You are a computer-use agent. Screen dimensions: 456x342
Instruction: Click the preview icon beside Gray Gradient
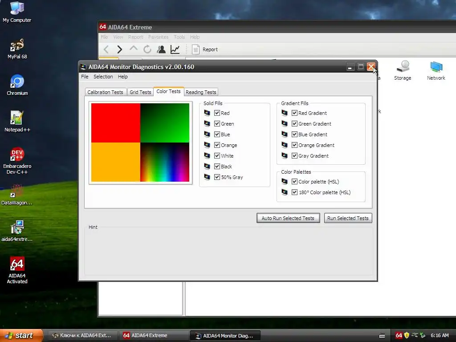pyautogui.click(x=285, y=155)
